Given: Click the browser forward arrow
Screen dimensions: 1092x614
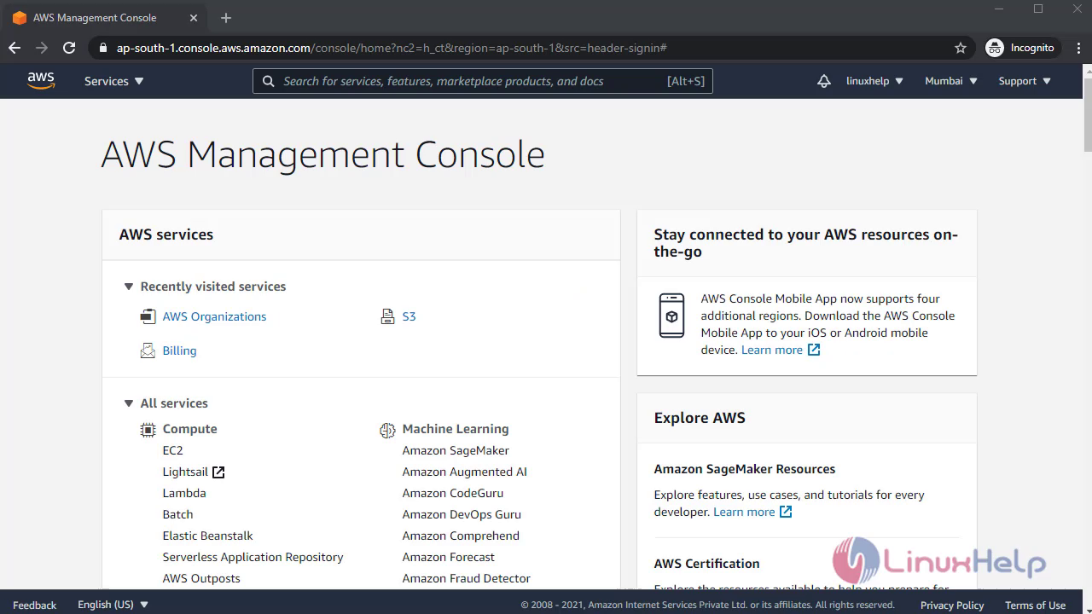Looking at the screenshot, I should point(42,48).
